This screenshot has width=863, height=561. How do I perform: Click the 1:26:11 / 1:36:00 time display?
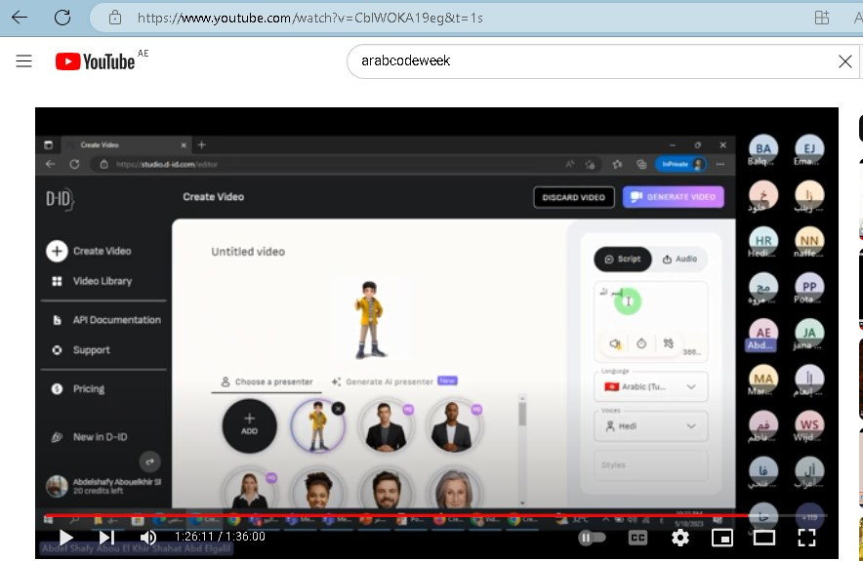[221, 537]
